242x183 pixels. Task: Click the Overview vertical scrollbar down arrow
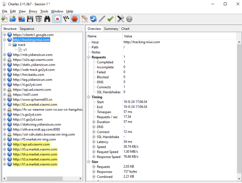tap(239, 179)
